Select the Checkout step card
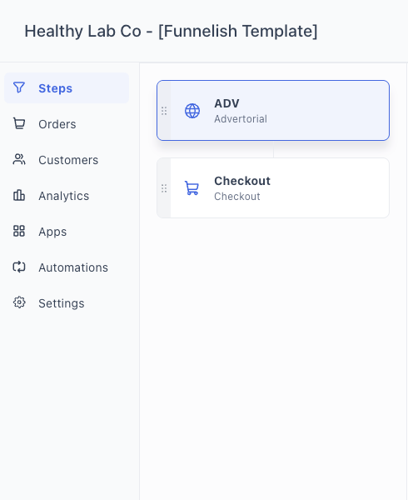 tap(273, 188)
